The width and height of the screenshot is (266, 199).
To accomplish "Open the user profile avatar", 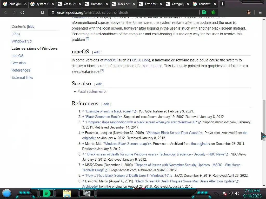I will [249, 12].
